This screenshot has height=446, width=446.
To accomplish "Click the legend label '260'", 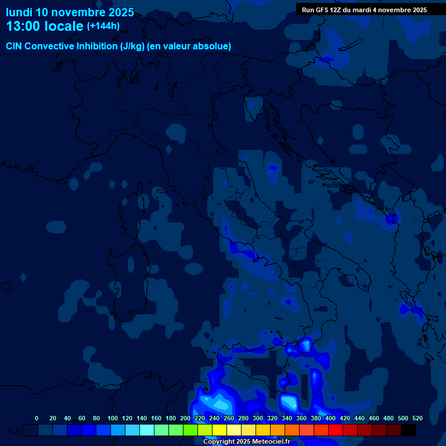I will (x=229, y=418).
